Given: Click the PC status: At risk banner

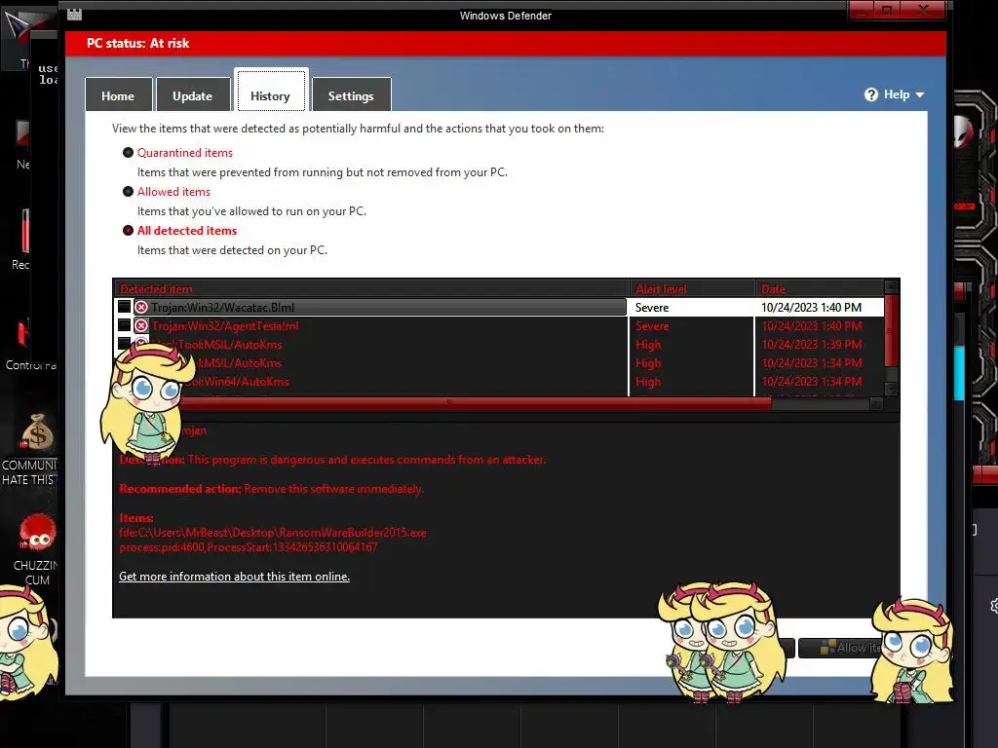Looking at the screenshot, I should tap(506, 43).
